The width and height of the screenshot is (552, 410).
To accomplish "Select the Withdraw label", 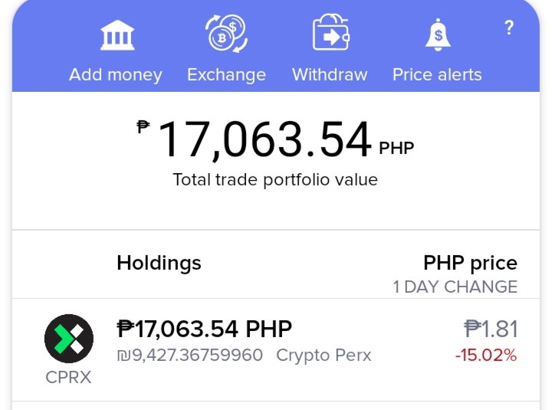I will point(330,74).
